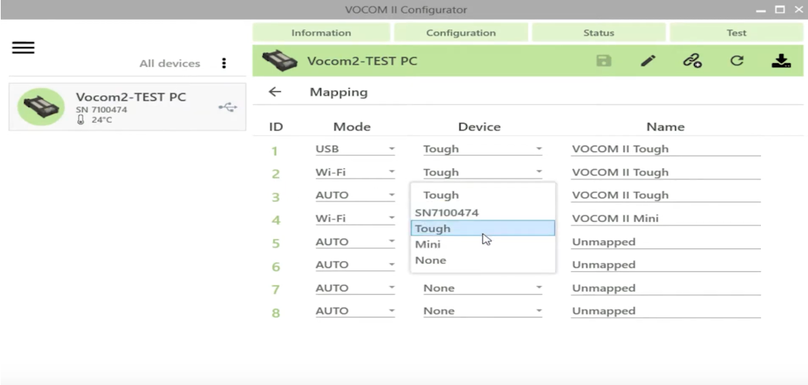Click the add link icon
This screenshot has height=385, width=808.
pos(692,61)
